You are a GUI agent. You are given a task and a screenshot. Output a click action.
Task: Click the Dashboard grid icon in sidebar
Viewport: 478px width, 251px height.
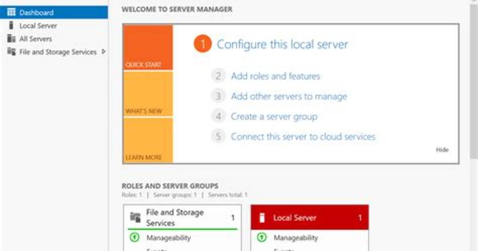[x=11, y=12]
